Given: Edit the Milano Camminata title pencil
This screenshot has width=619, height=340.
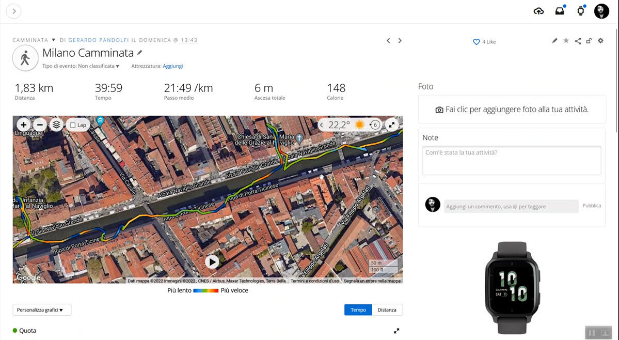Looking at the screenshot, I should [x=140, y=53].
